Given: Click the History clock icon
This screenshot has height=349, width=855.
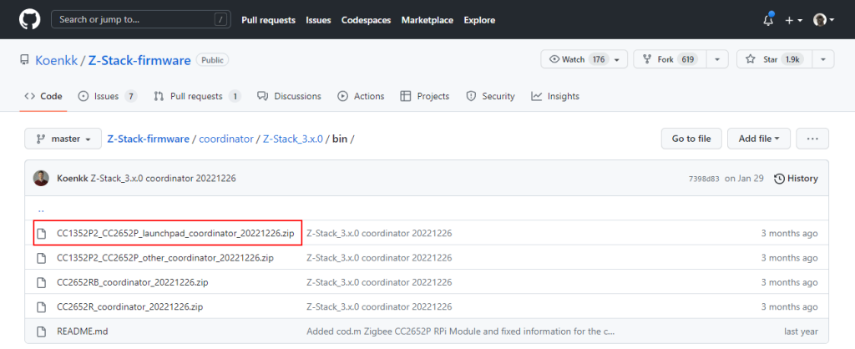Looking at the screenshot, I should point(779,179).
